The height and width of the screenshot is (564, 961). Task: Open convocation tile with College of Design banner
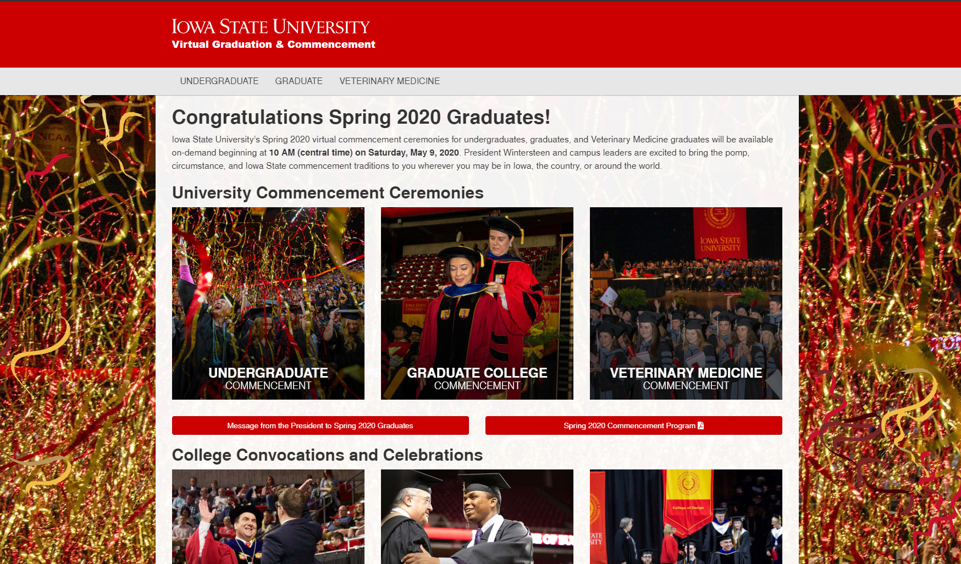coord(686,517)
